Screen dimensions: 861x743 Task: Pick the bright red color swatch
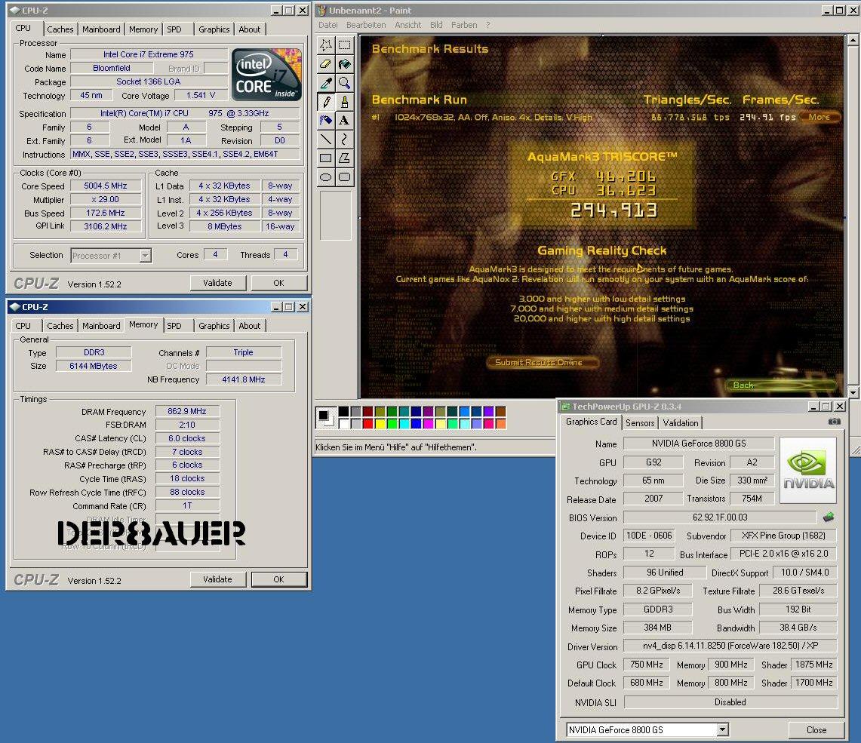367,423
